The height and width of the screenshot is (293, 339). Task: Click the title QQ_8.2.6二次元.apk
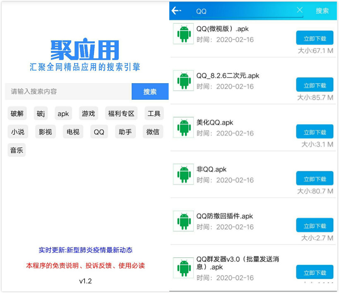coord(228,76)
